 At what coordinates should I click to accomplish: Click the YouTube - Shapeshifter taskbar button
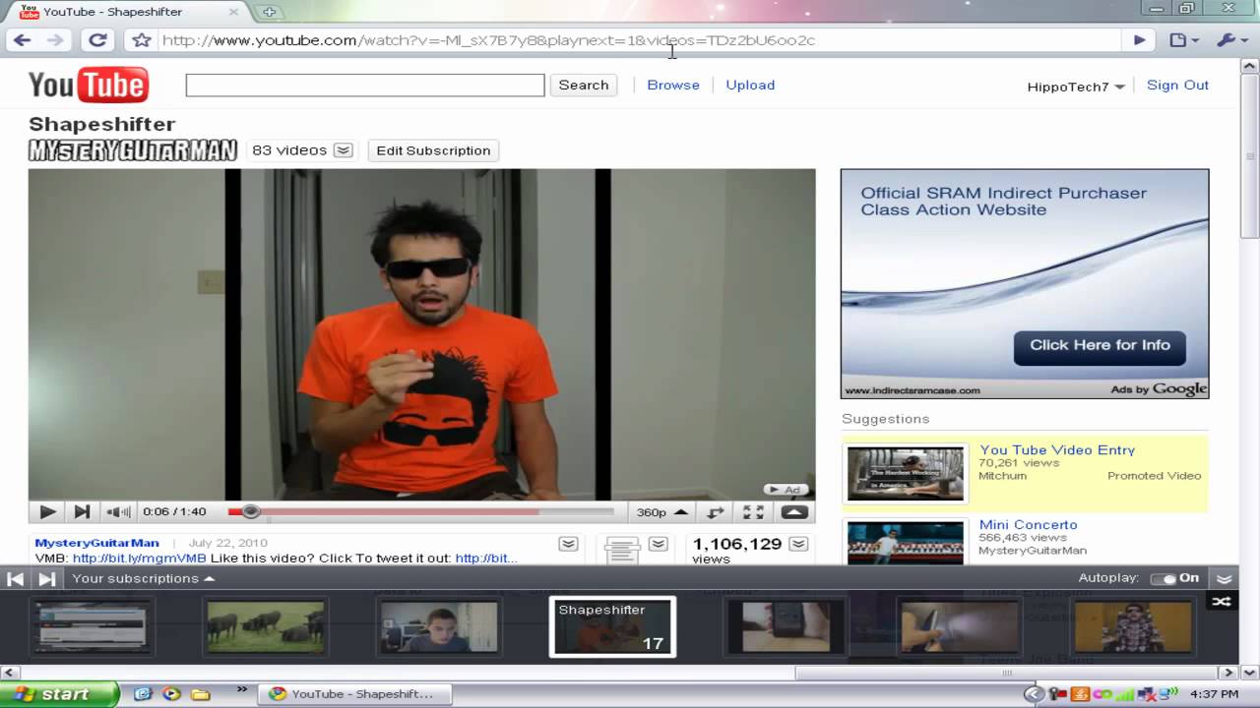[x=355, y=693]
